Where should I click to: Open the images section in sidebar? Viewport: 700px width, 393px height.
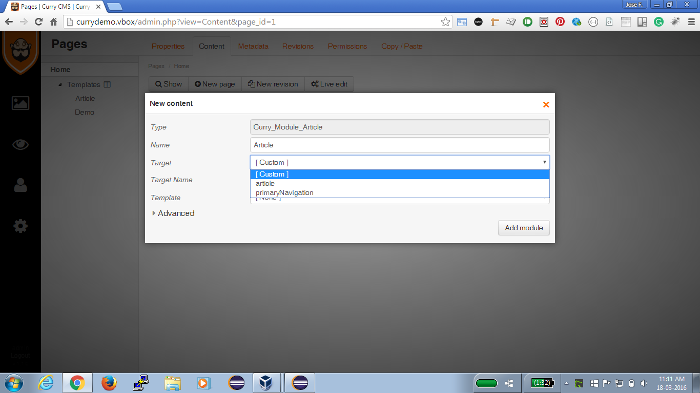click(x=20, y=103)
